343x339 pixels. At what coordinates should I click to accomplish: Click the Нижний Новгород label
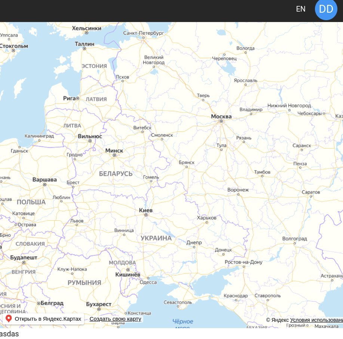pyautogui.click(x=289, y=105)
